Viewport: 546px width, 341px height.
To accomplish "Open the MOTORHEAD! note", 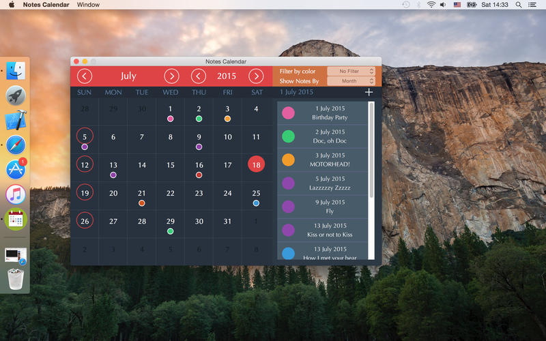I will click(x=322, y=160).
